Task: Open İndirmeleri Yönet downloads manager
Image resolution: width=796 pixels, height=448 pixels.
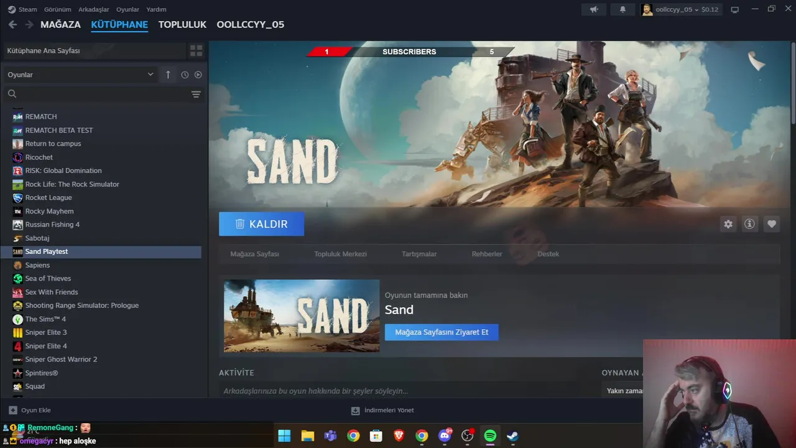Action: point(382,410)
